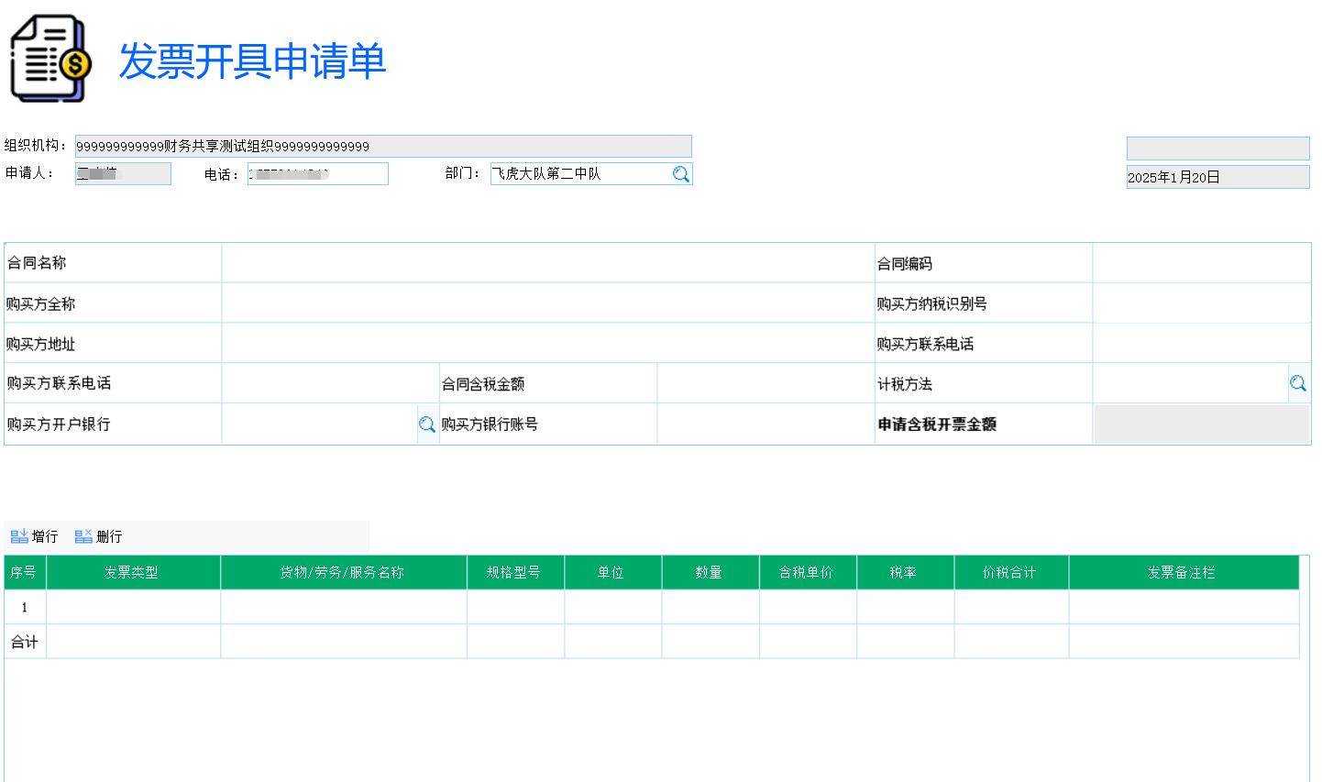
Task: Click the 货物/劳务/服务名称 column header
Action: (344, 571)
